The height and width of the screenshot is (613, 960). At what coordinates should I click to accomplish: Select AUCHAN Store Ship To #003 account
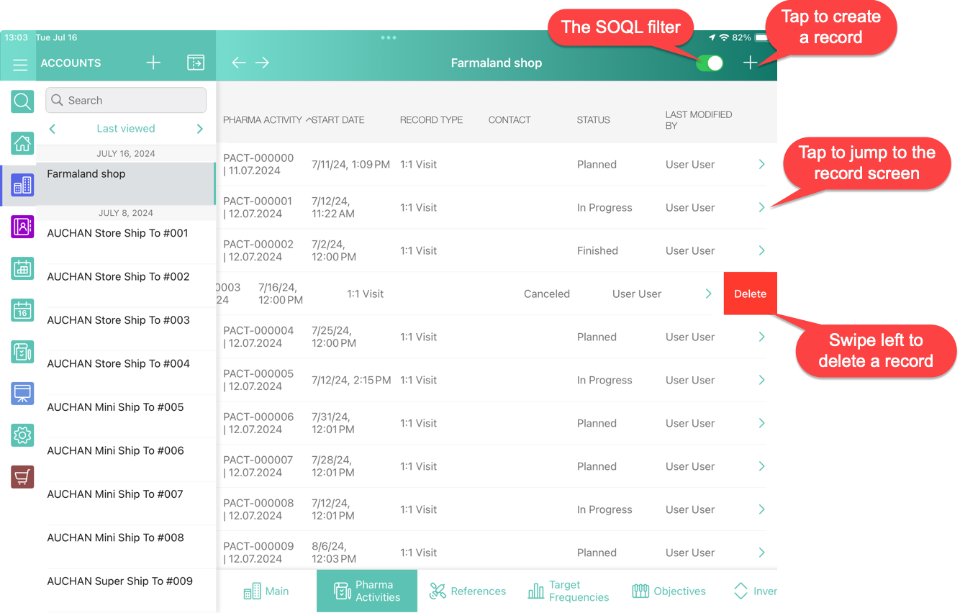(x=119, y=320)
